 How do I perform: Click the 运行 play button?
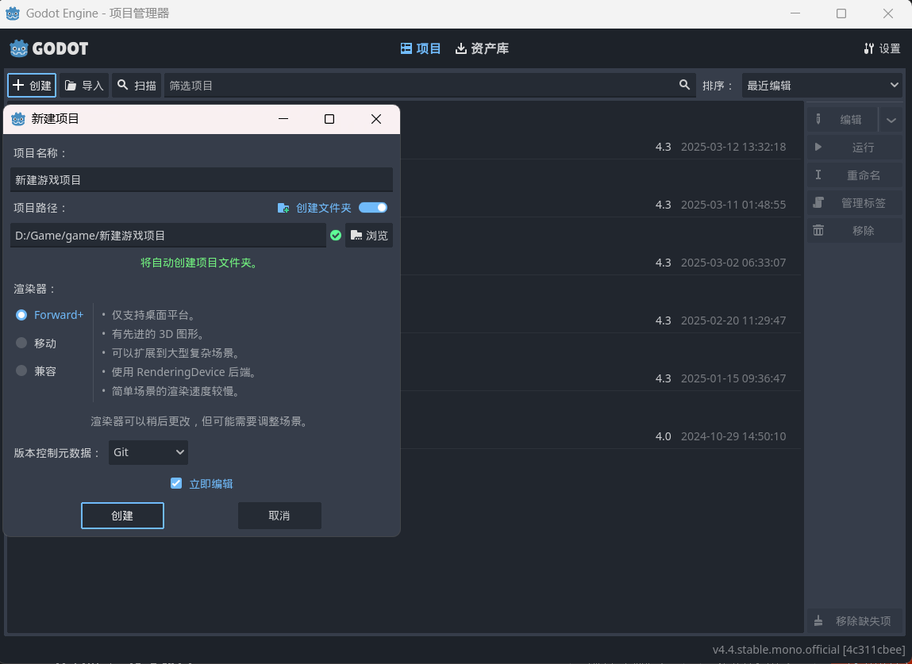(854, 147)
